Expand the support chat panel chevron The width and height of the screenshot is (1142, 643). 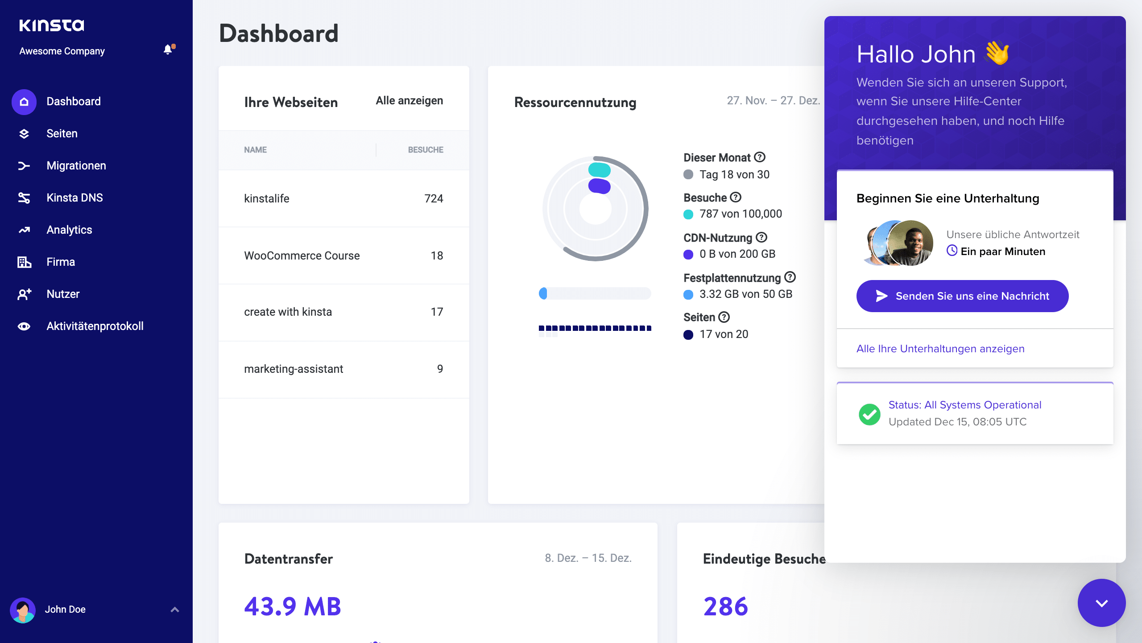point(1101,603)
